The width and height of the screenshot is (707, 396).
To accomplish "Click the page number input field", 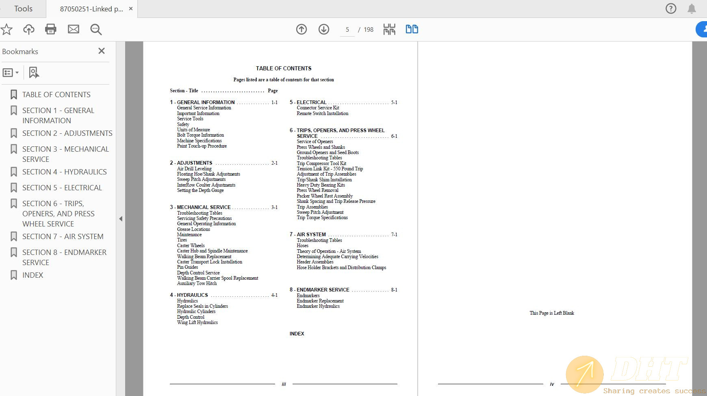I will 347,30.
